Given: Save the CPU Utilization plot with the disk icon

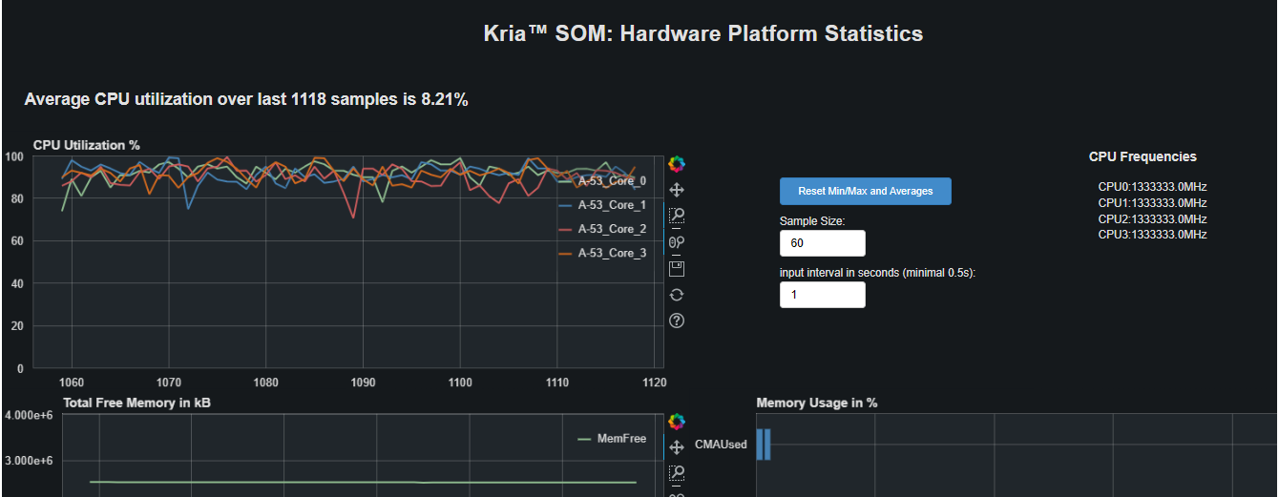Looking at the screenshot, I should (677, 268).
